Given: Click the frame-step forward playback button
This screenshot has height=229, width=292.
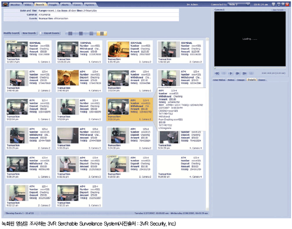Looking at the screenshot, I should point(238,74).
